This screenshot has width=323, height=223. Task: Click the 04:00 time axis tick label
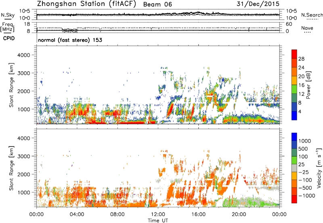(77, 214)
